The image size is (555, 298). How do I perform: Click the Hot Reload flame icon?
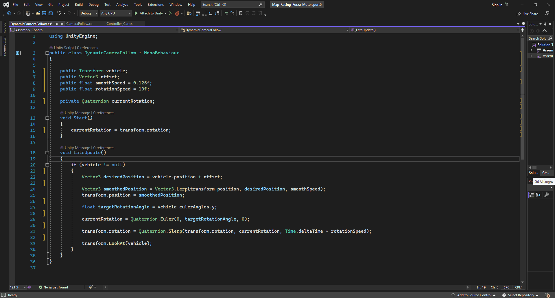pos(177,13)
